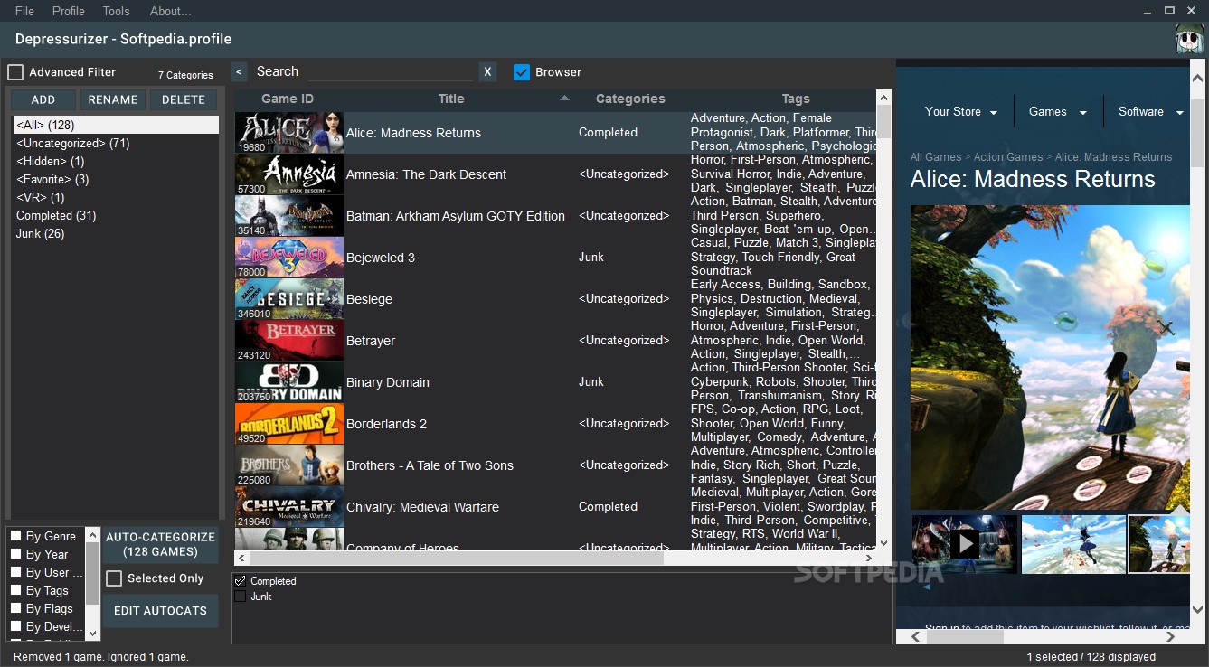Click the Betrayer game thumbnail

click(289, 341)
